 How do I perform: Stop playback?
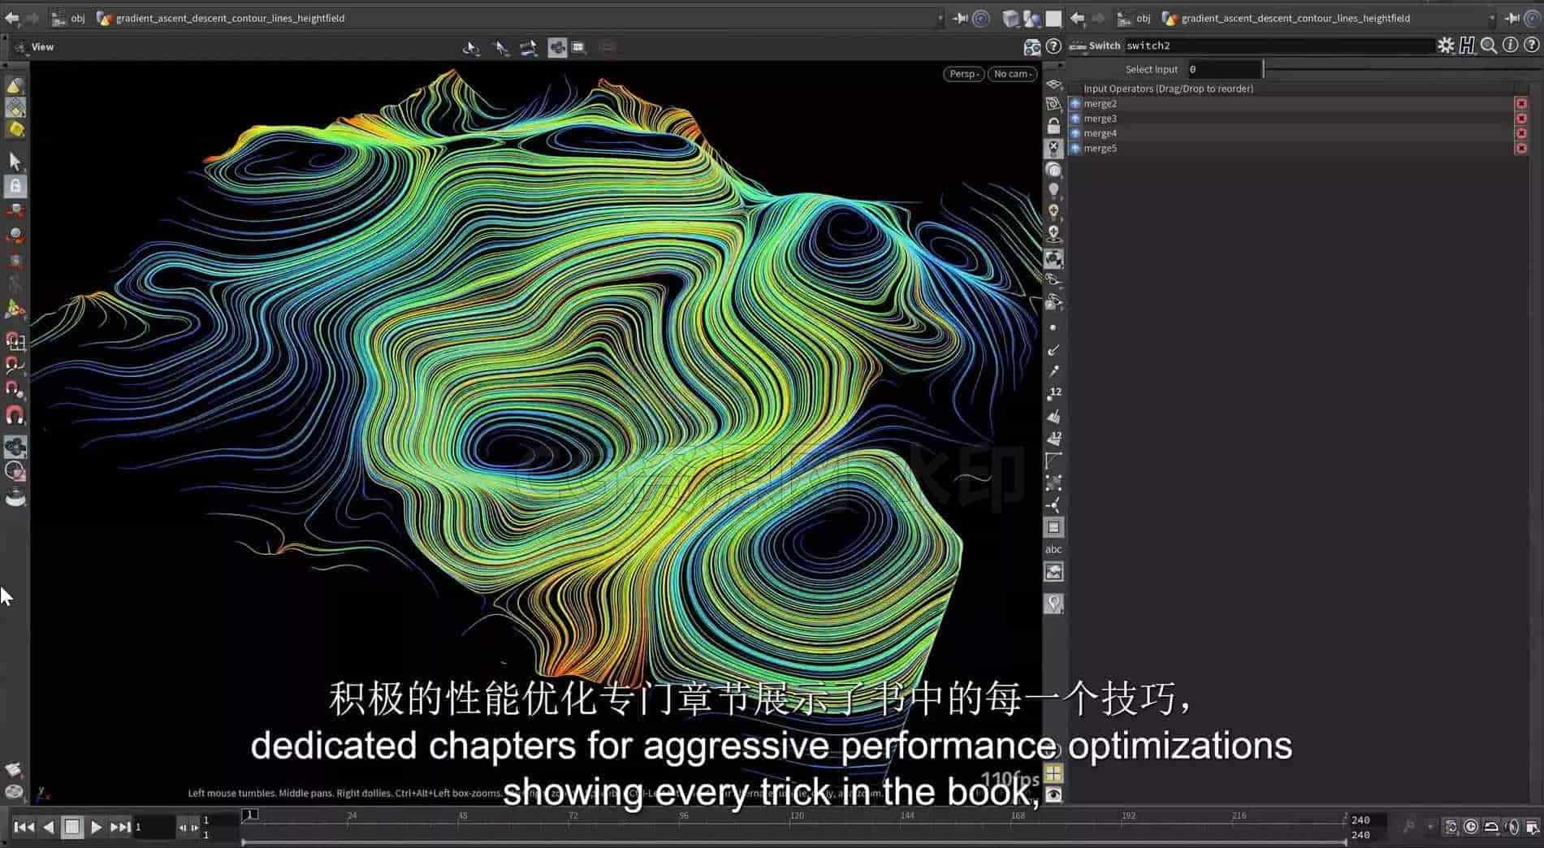click(x=72, y=827)
